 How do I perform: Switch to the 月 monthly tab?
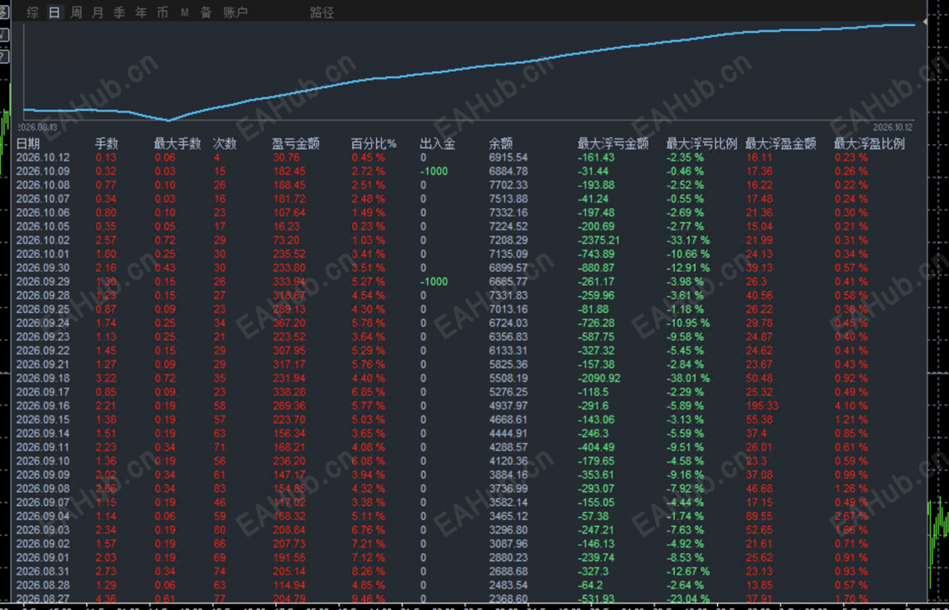[x=97, y=13]
